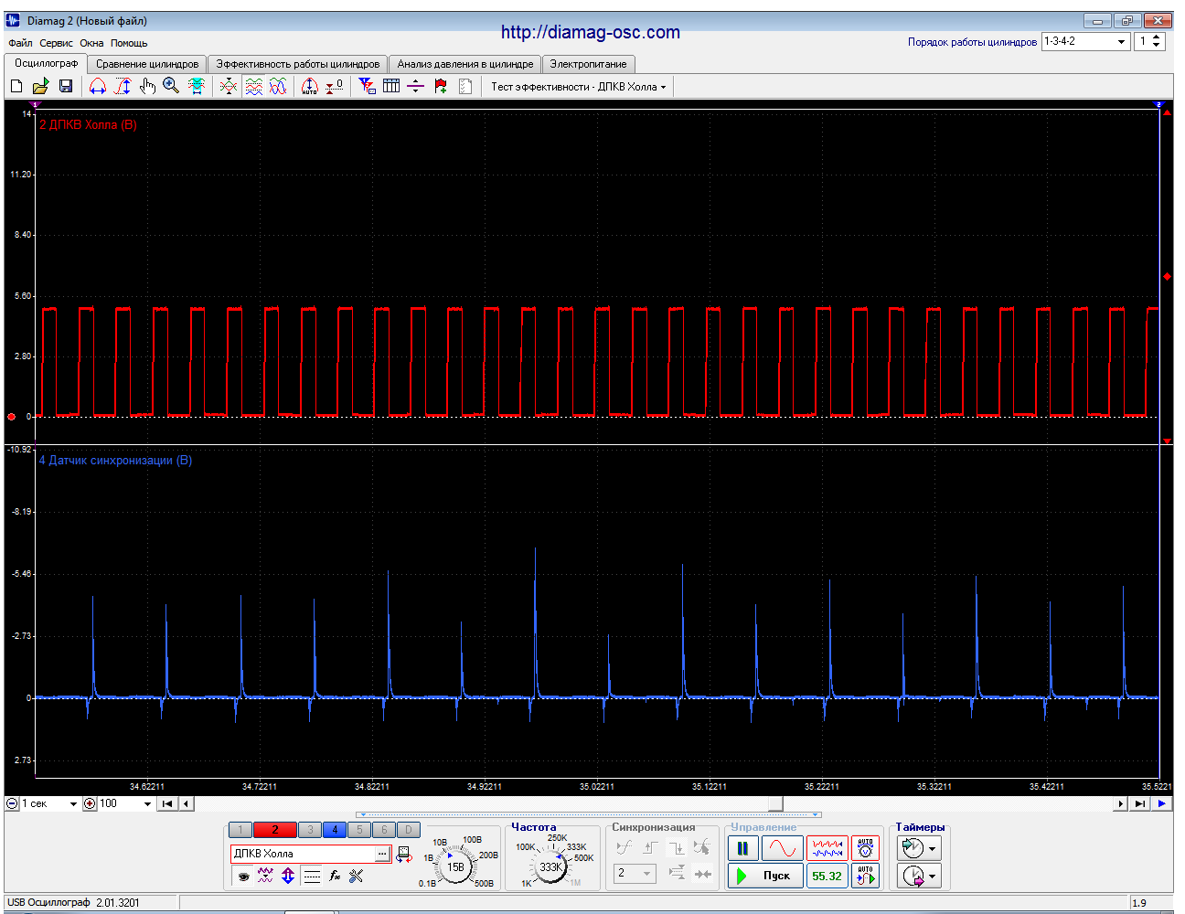The height and width of the screenshot is (914, 1185).
Task: Toggle the stacked channels waveform view icon
Action: [253, 86]
